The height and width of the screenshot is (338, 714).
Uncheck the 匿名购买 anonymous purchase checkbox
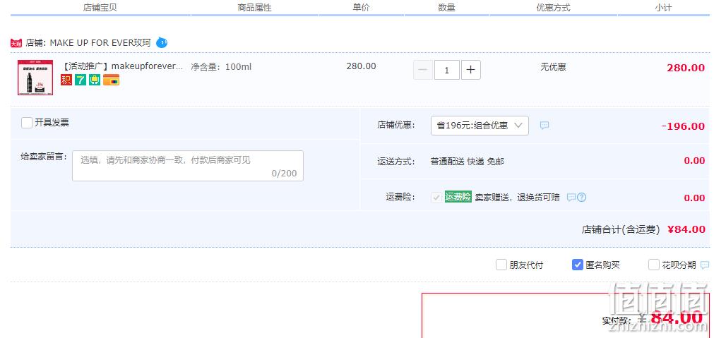(578, 265)
